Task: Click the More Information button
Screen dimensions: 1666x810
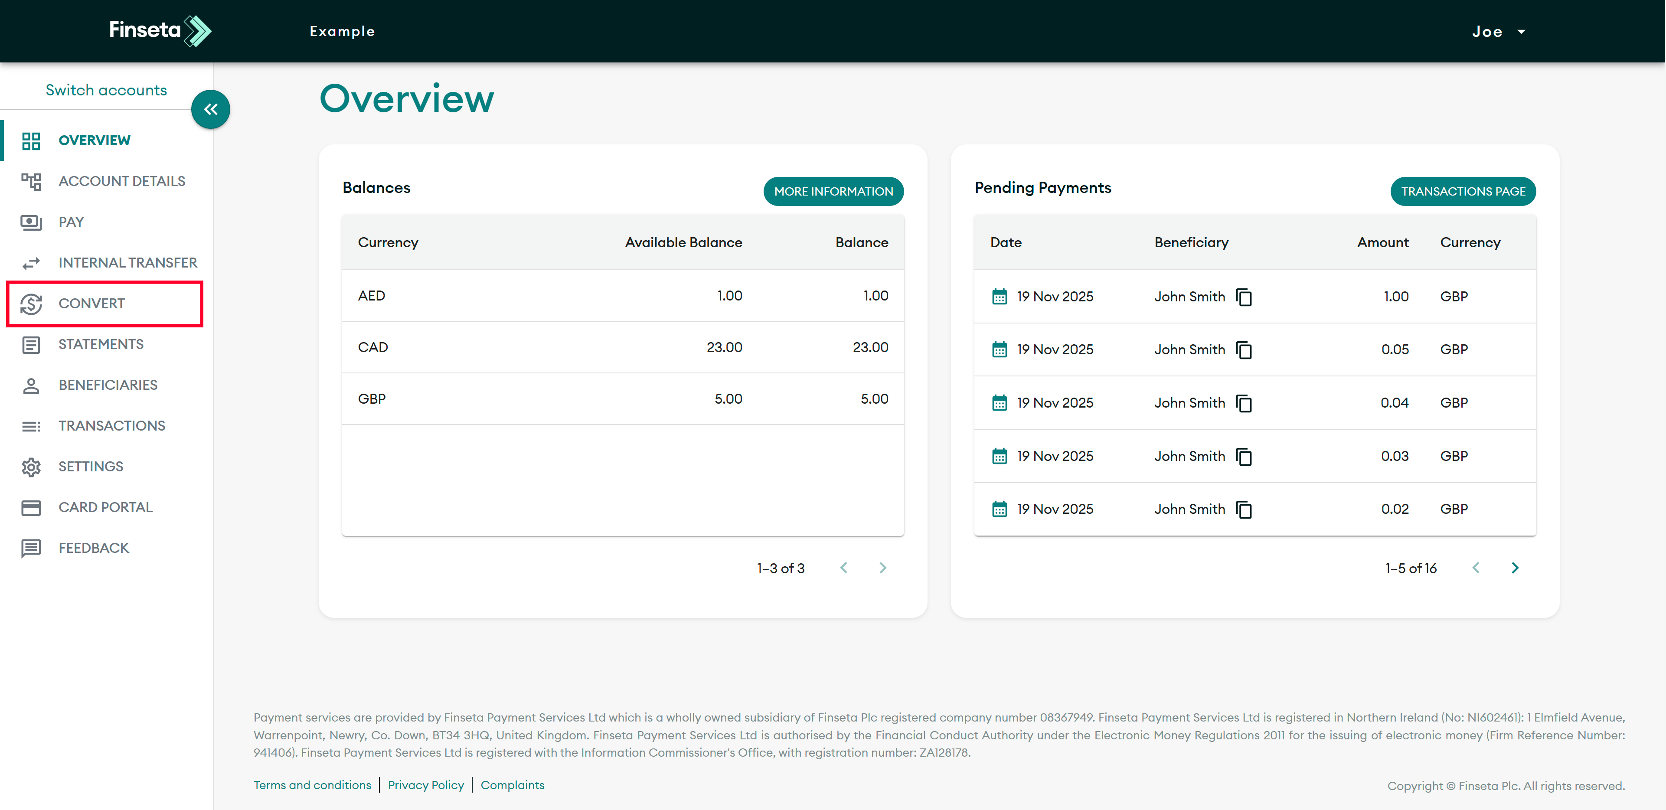Action: point(833,192)
